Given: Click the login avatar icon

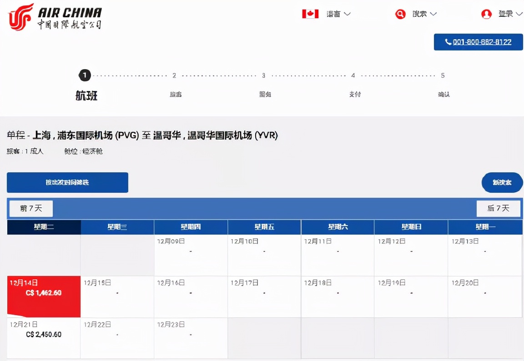Looking at the screenshot, I should [486, 14].
